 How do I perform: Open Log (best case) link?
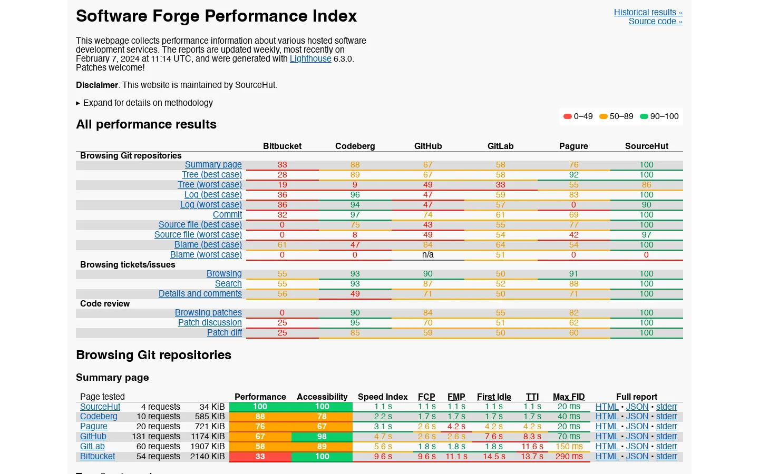pos(213,194)
